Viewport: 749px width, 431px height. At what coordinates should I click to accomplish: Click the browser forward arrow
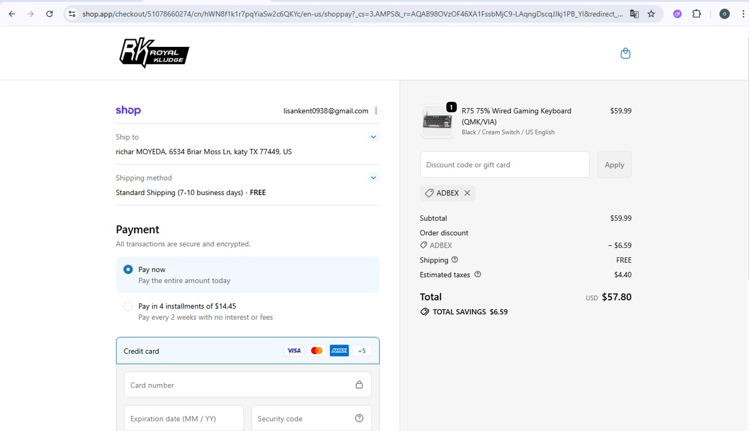coord(30,14)
